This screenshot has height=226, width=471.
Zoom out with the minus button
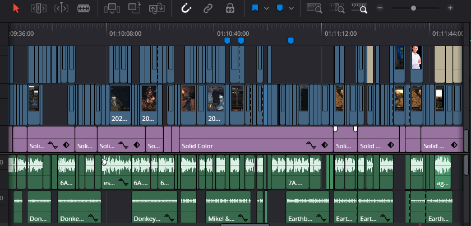click(380, 8)
